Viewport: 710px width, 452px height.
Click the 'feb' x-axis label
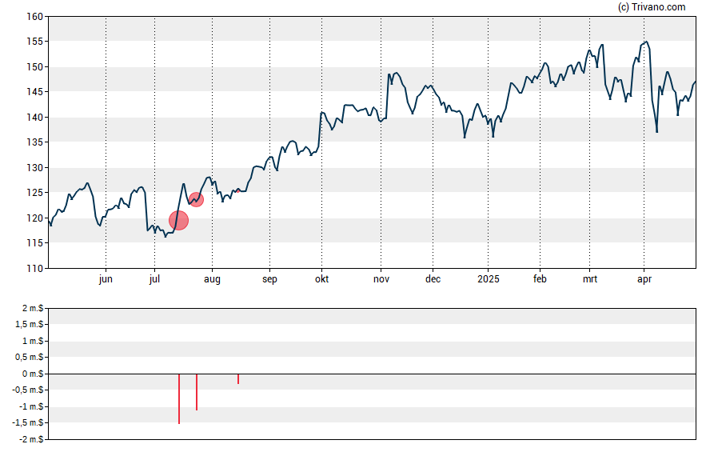[x=540, y=279]
